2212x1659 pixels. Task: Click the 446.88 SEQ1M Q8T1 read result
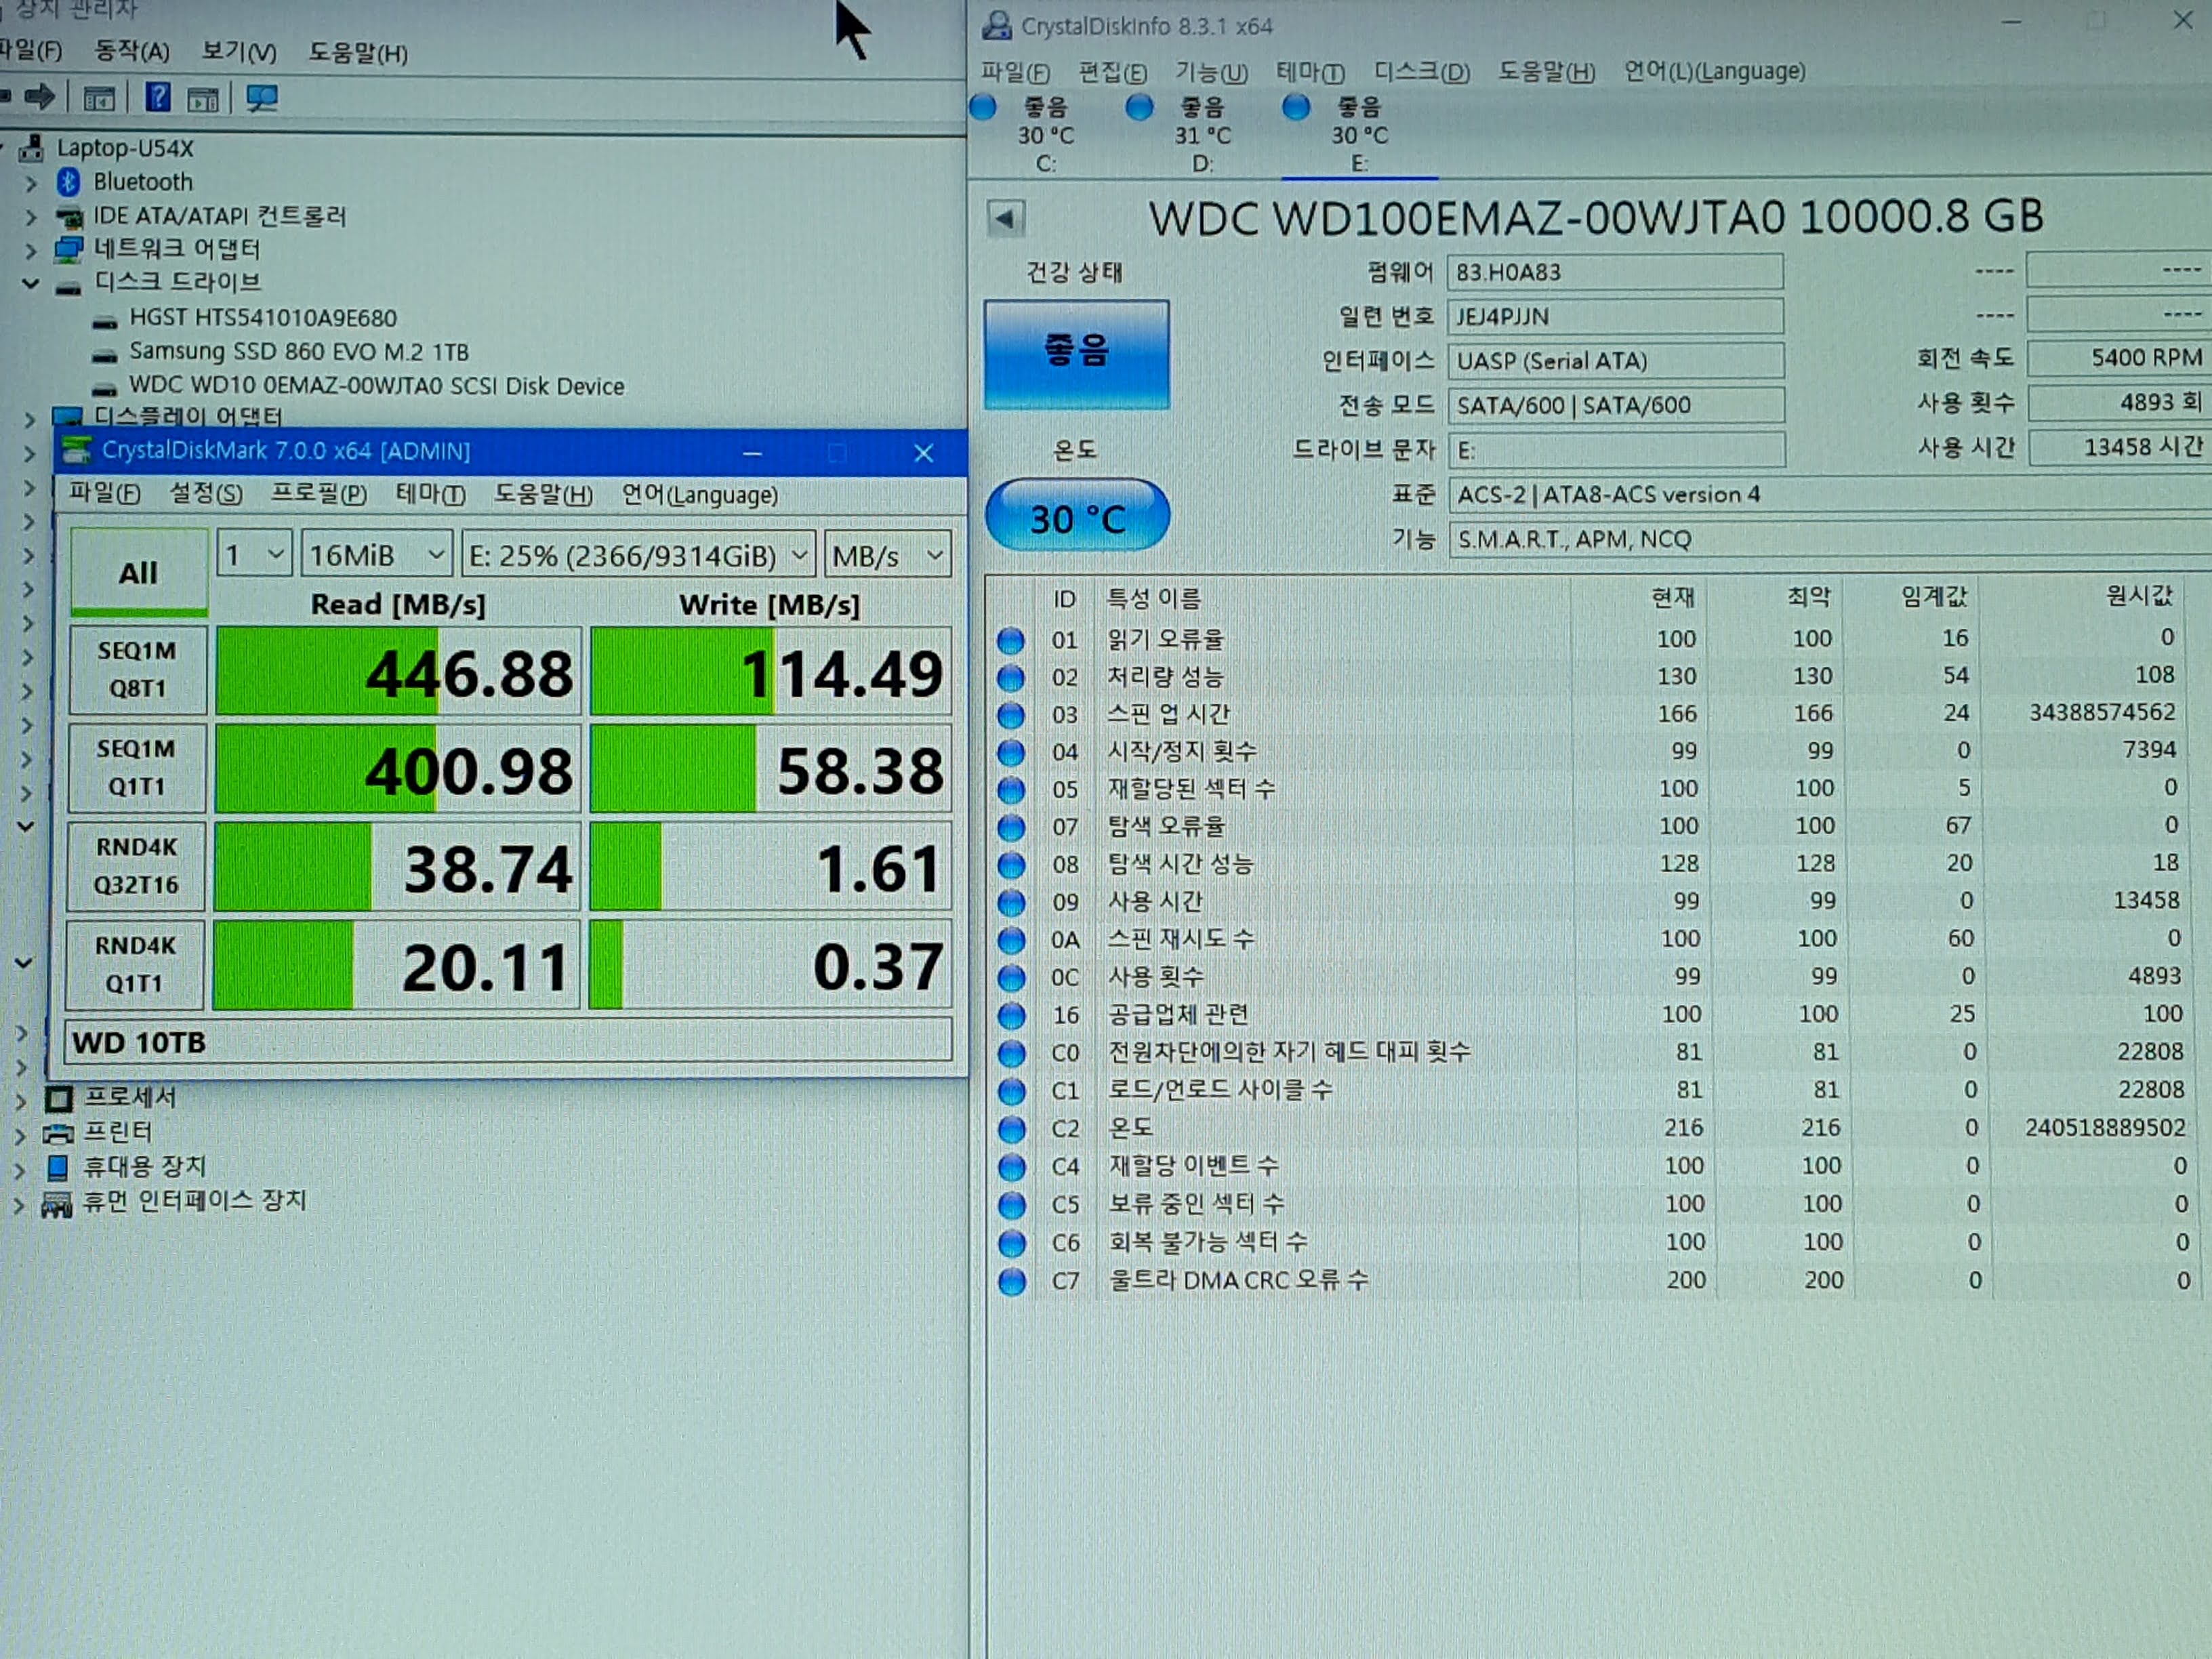398,671
